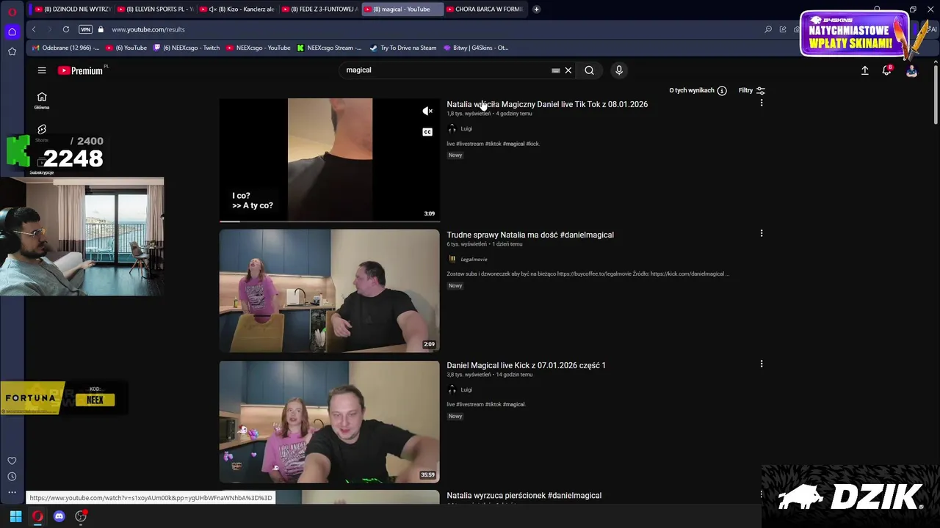940x528 pixels.
Task: Toggle the Opera VPN badge
Action: pos(86,29)
